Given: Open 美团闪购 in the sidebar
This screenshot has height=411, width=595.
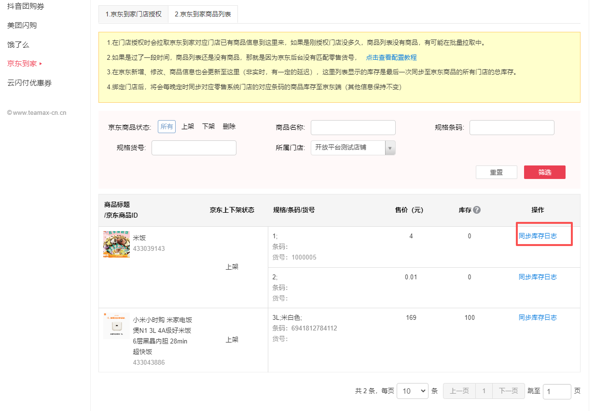Looking at the screenshot, I should pos(22,25).
